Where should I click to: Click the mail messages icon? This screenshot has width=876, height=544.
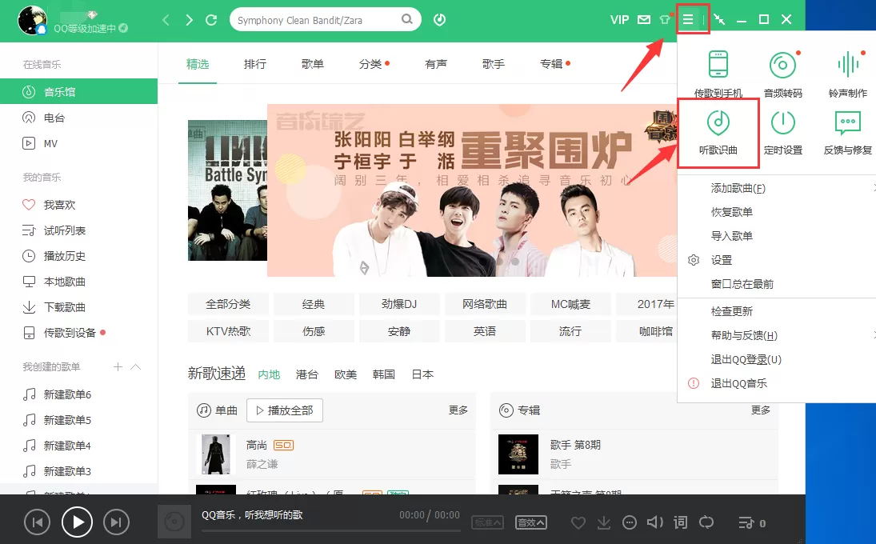[x=644, y=19]
